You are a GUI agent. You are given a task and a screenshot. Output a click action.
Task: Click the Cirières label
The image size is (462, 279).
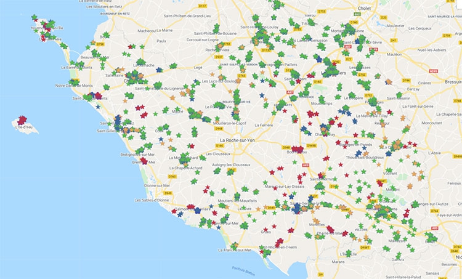[424, 83]
